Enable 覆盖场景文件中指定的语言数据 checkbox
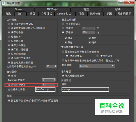 click(x=63, y=52)
